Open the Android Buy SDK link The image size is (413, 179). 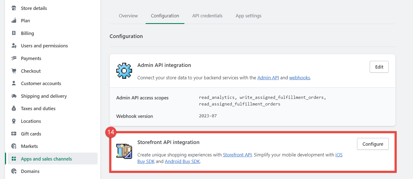pos(183,162)
